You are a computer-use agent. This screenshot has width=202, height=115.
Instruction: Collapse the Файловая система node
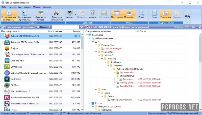[90, 38]
